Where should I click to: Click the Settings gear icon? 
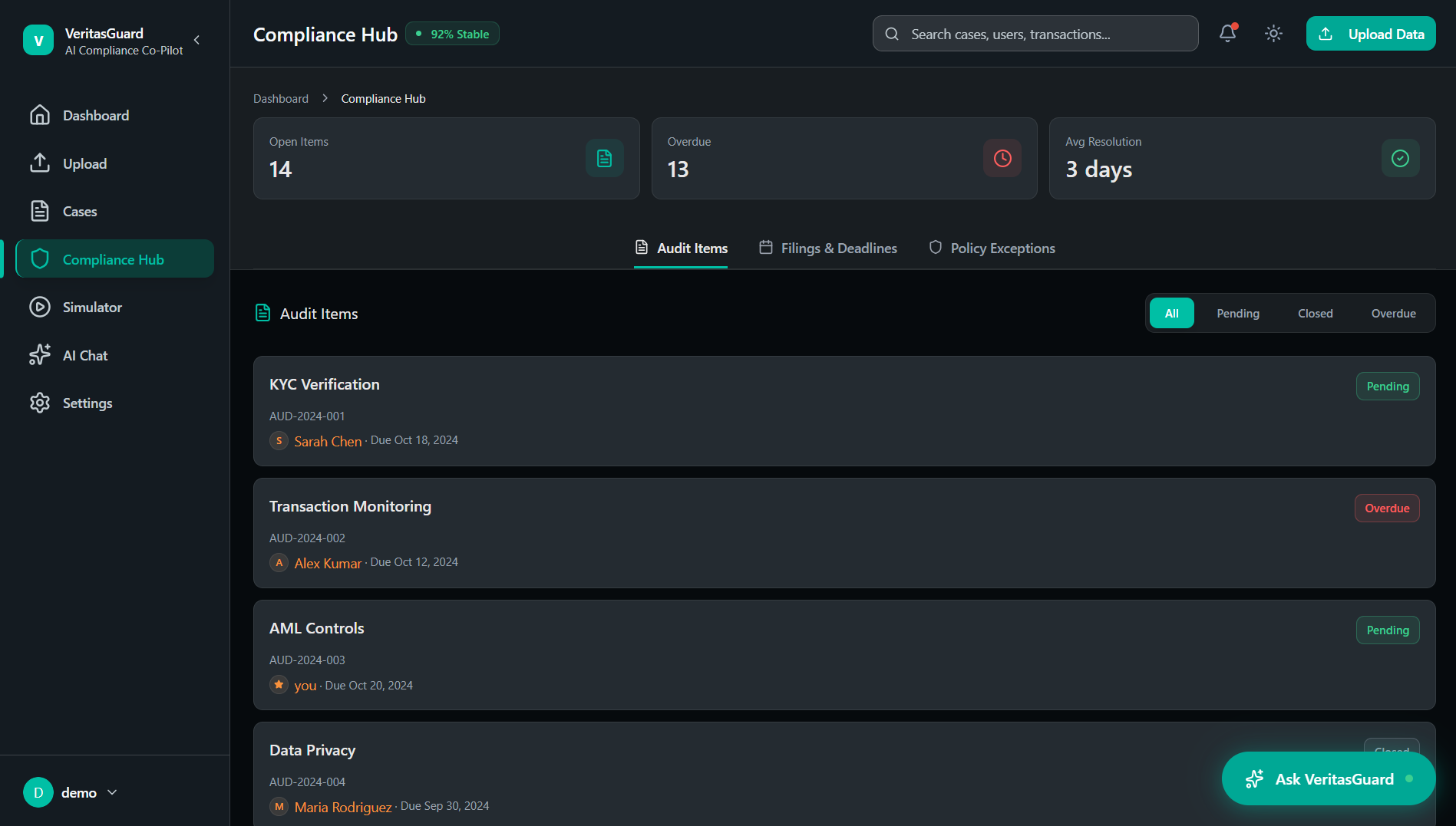pyautogui.click(x=40, y=403)
